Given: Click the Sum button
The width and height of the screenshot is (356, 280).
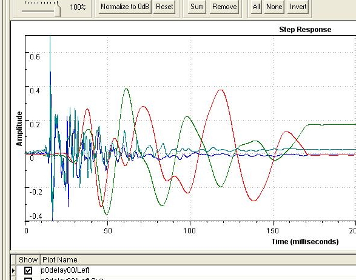Looking at the screenshot, I should coord(197,7).
